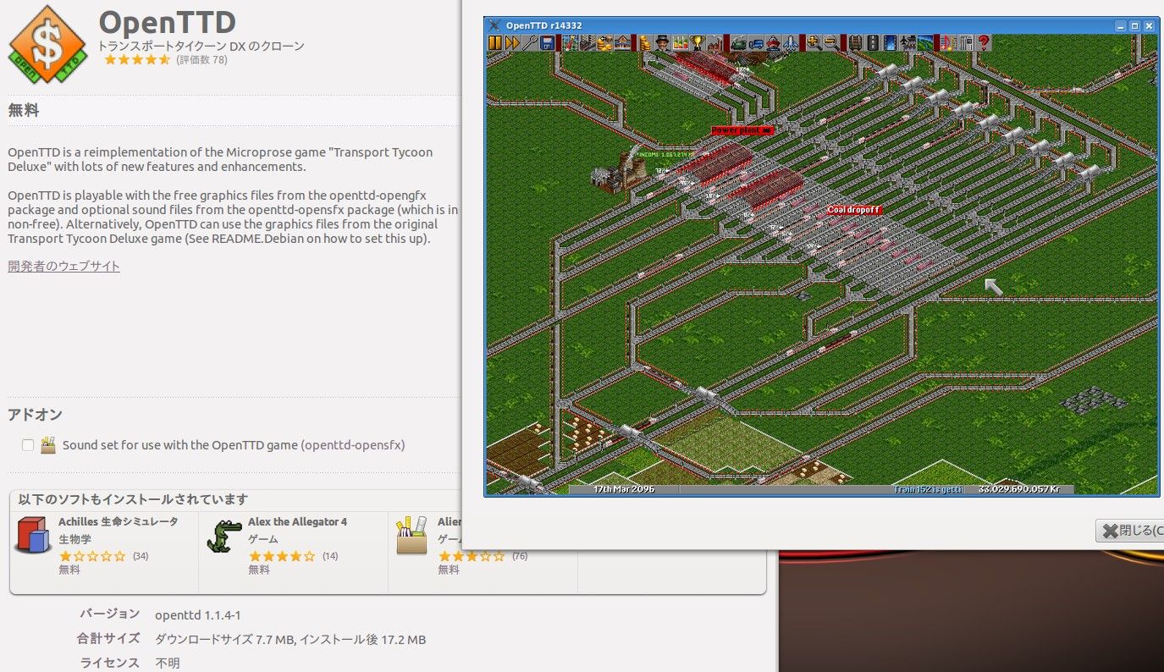This screenshot has width=1164, height=672.
Task: Click the 33,029,690,057 Kr balance in status bar
Action: click(1018, 489)
